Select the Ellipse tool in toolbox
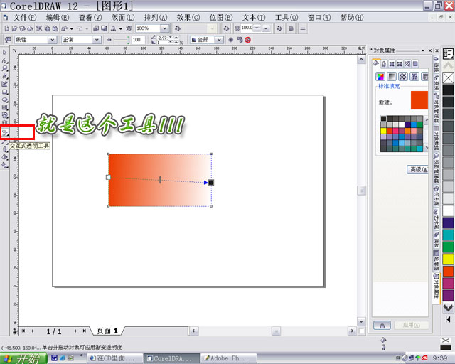Viewport: 455px width, 364px height. coord(5,100)
